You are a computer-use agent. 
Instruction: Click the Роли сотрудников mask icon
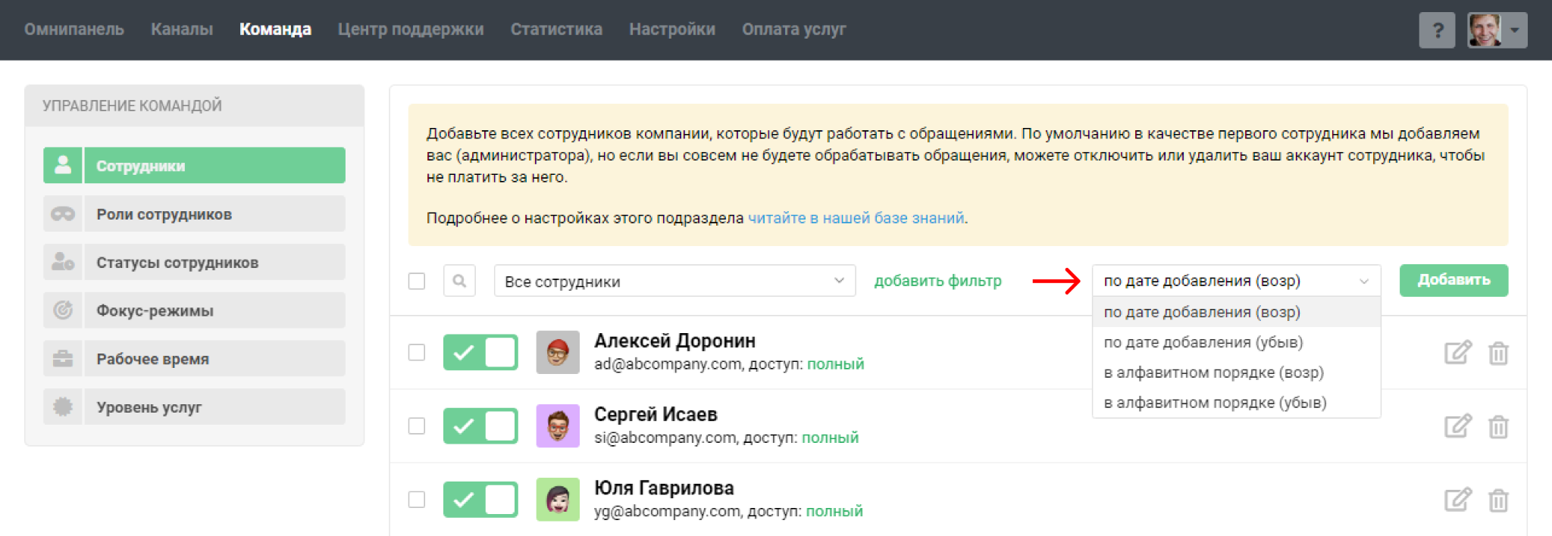point(63,214)
